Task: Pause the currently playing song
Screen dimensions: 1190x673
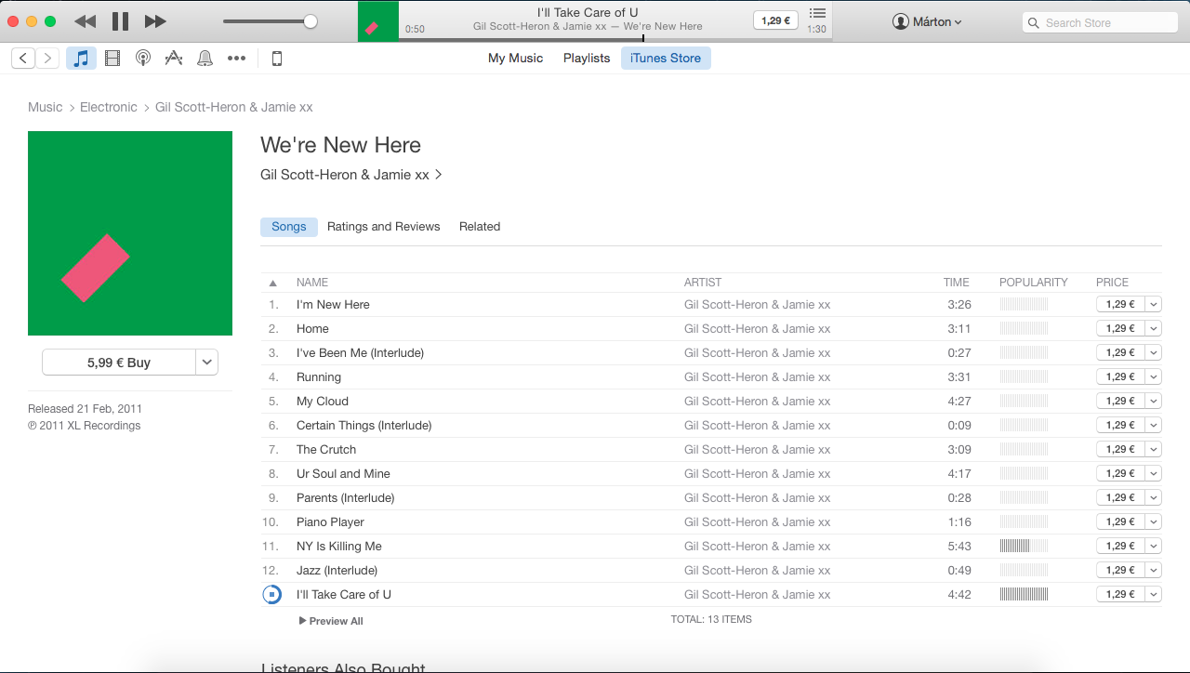Action: (x=120, y=21)
